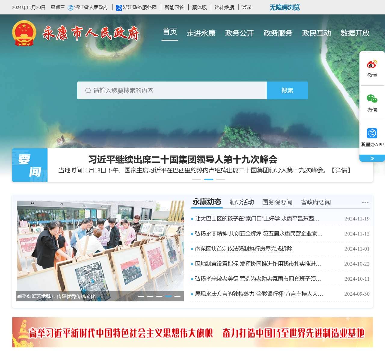Open the 统计数据 link

(224, 8)
